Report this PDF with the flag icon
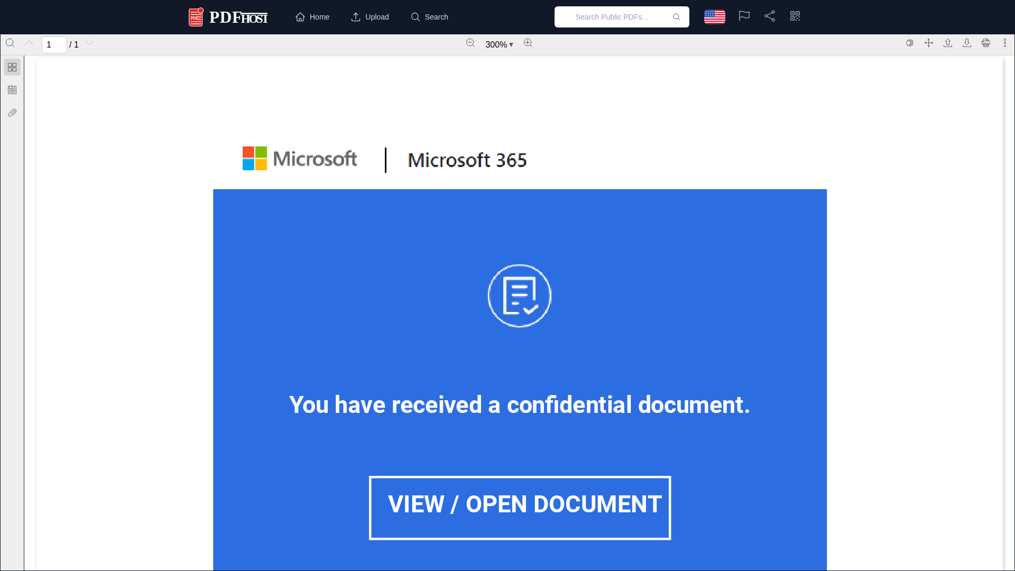This screenshot has height=571, width=1015. 744,16
